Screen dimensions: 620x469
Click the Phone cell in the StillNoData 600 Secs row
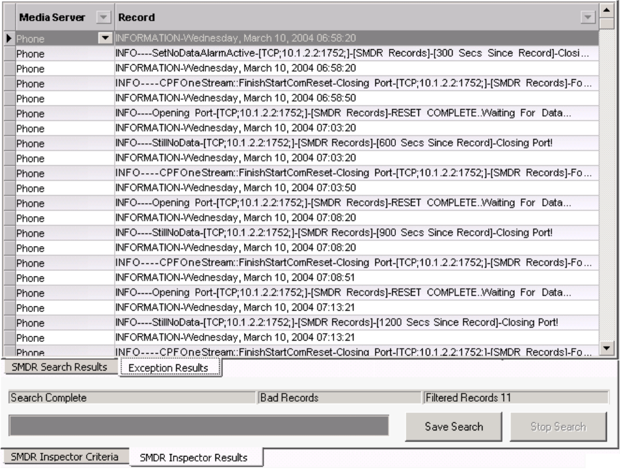65,143
